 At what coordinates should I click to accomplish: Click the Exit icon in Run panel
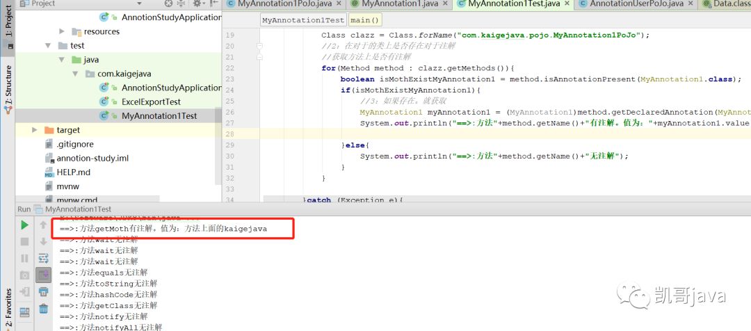[24, 292]
